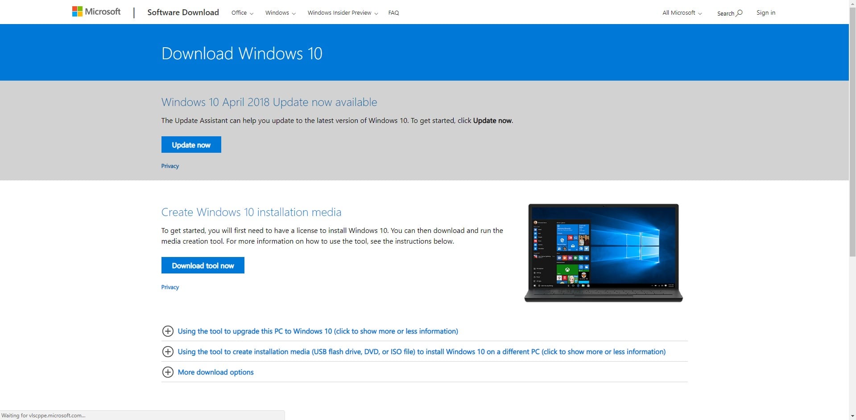Screen dimensions: 856x420
Task: Open the FAQ page
Action: 393,13
